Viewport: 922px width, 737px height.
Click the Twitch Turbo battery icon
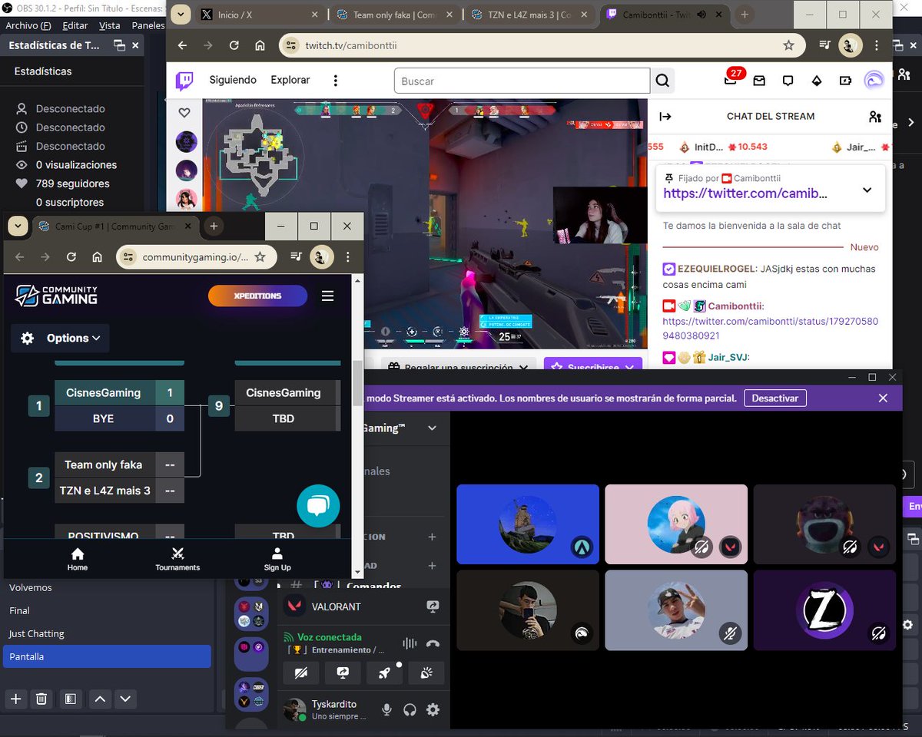(845, 80)
